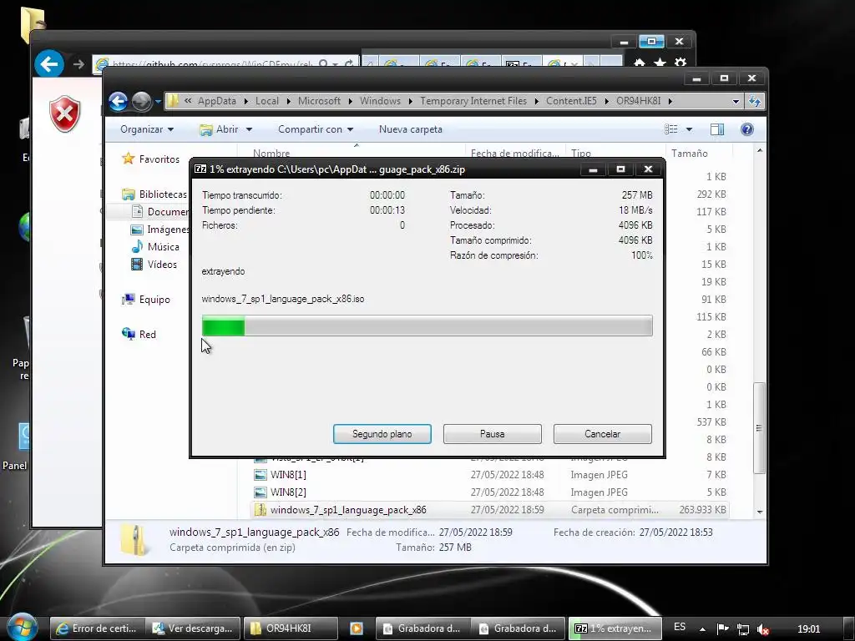This screenshot has height=641, width=855.
Task: Select AppData in the address breadcrumb
Action: pos(216,101)
